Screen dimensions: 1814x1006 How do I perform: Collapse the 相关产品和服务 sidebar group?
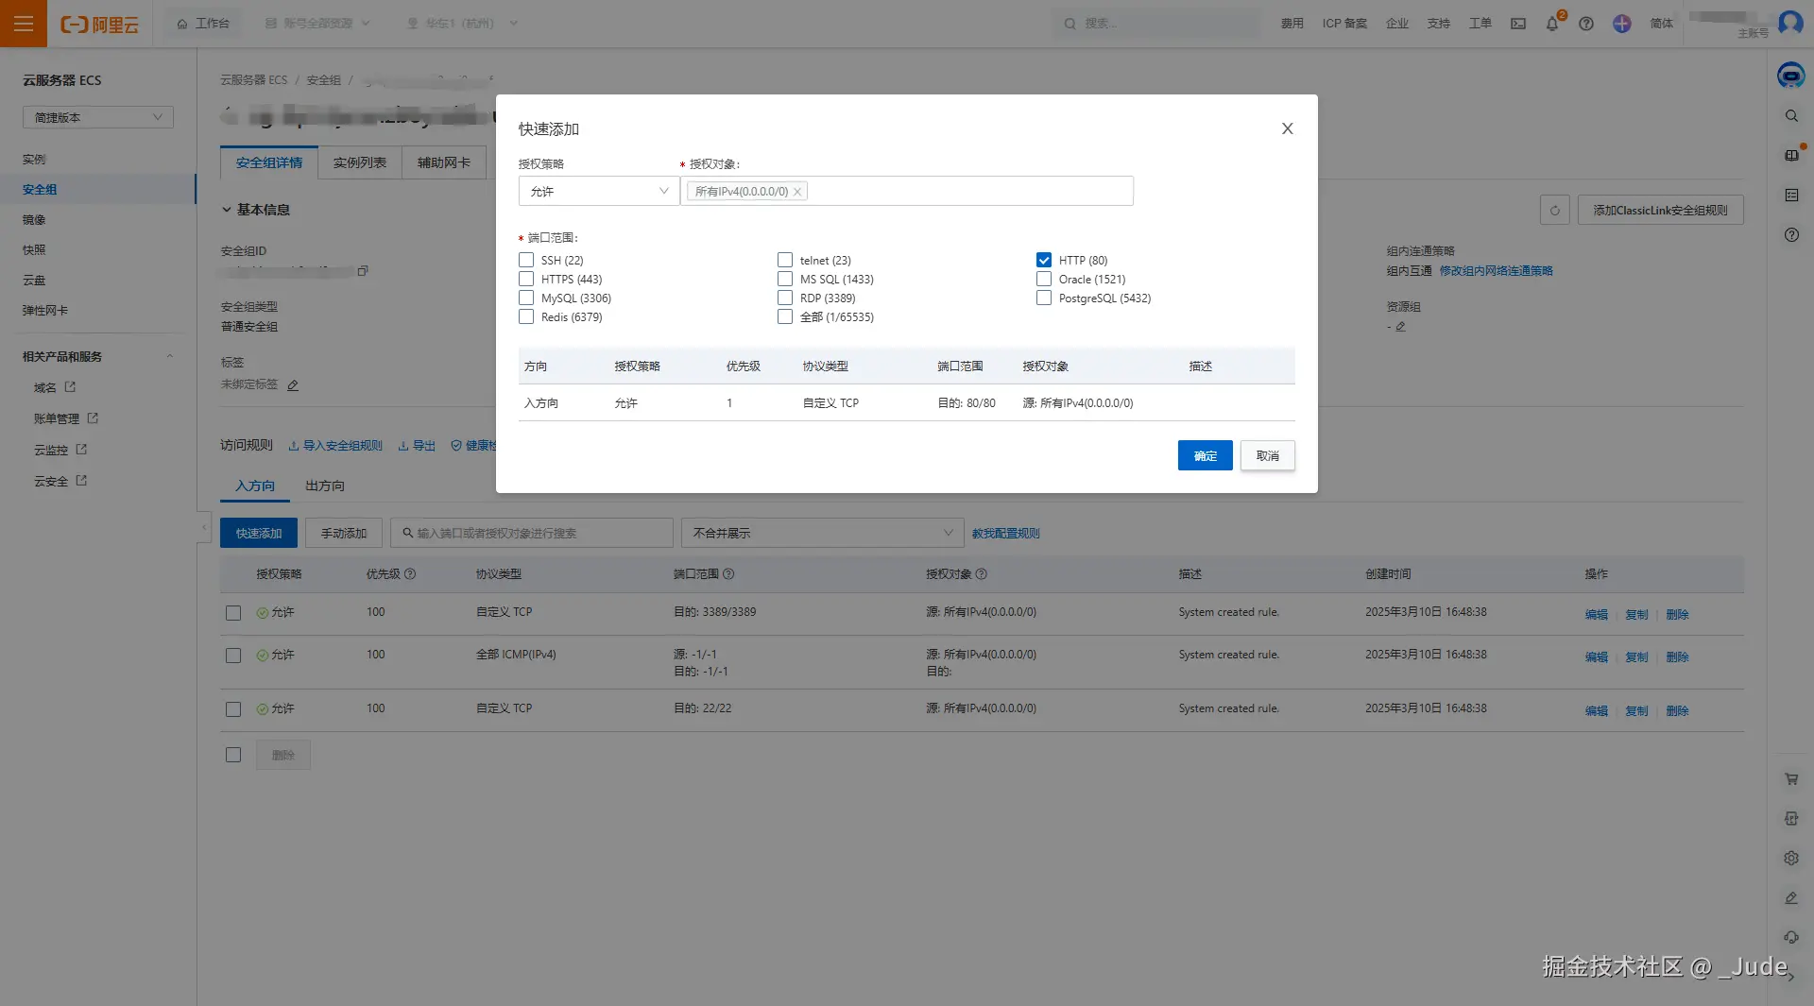(x=170, y=356)
